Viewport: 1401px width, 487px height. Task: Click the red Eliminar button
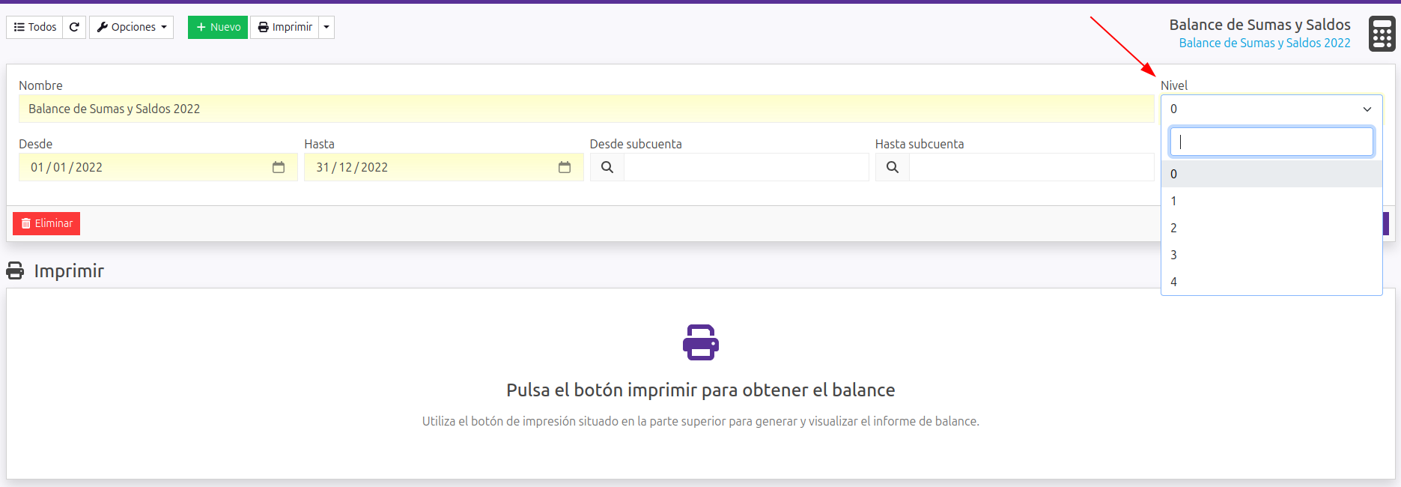pyautogui.click(x=46, y=223)
